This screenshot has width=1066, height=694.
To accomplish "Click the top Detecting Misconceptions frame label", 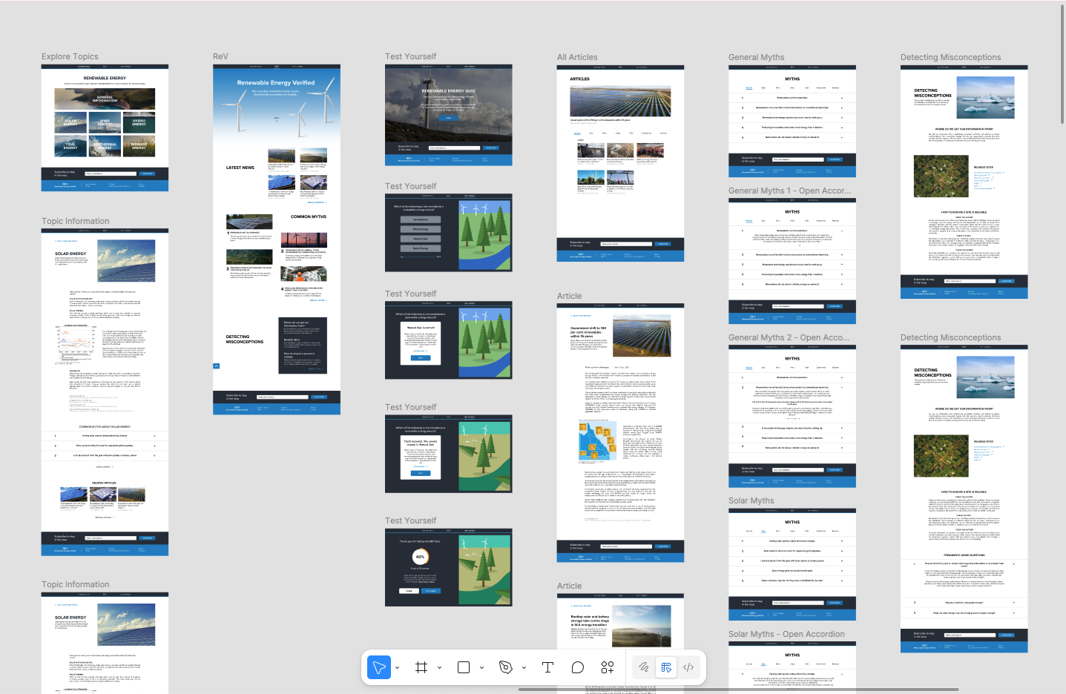I will click(x=950, y=57).
